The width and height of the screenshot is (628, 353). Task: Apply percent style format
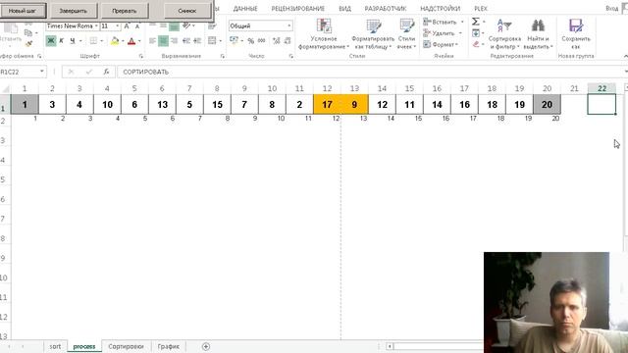pyautogui.click(x=251, y=41)
